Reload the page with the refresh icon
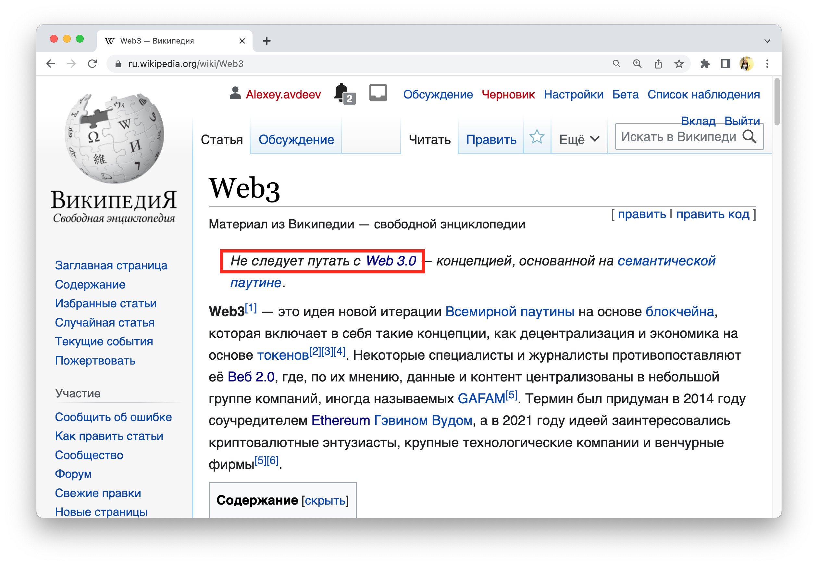Screen dimensions: 818x566 tap(93, 64)
